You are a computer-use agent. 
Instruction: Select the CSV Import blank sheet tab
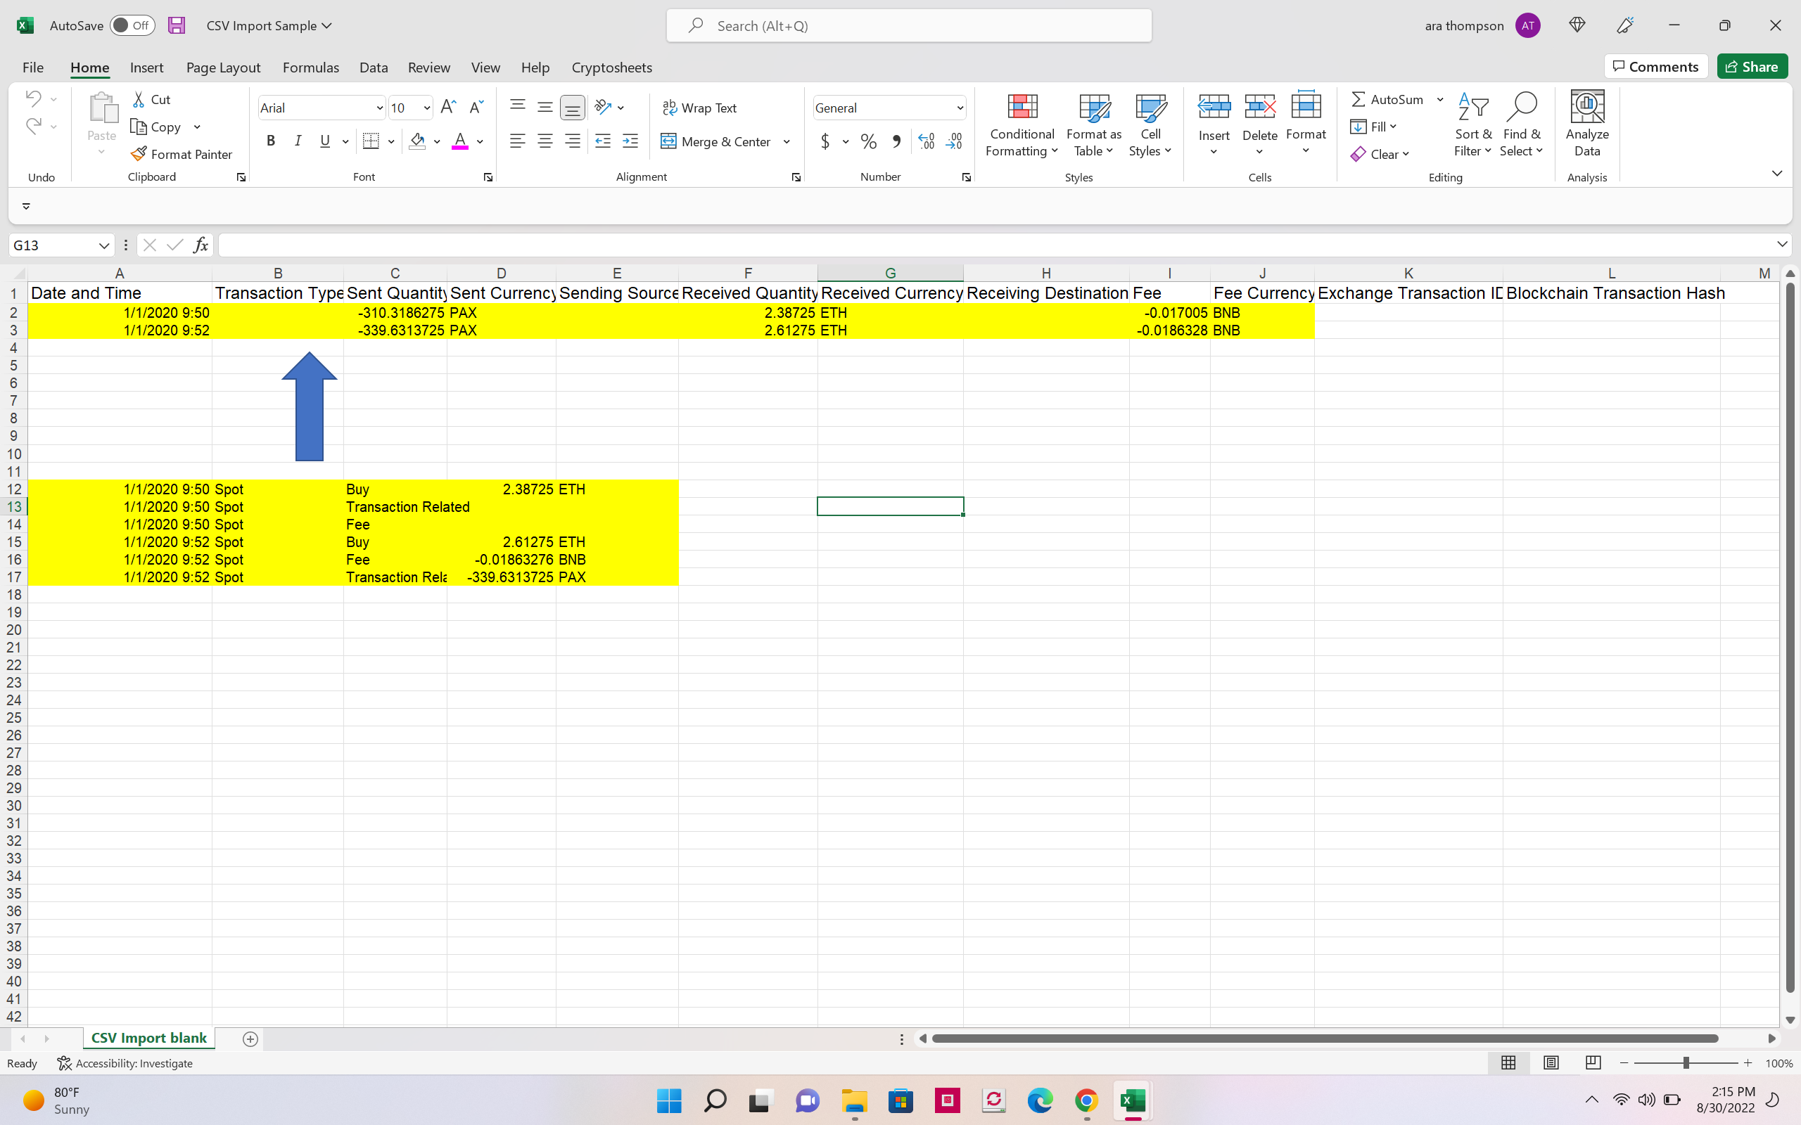[148, 1037]
